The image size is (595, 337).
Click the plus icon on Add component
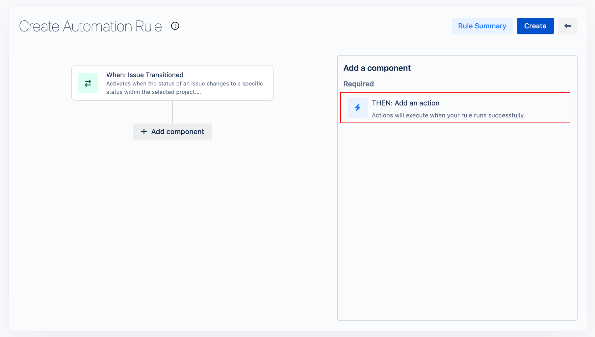(x=144, y=132)
